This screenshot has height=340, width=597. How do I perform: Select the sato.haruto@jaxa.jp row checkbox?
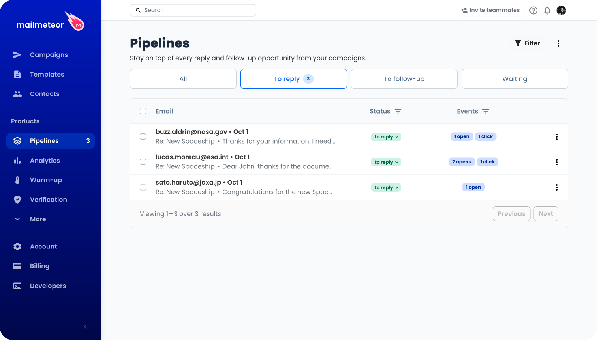(x=143, y=187)
